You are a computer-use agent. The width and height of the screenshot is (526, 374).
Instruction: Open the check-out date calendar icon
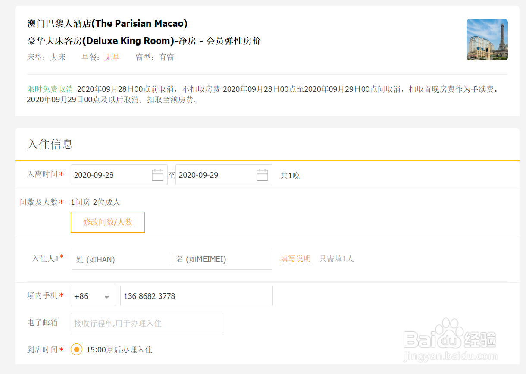click(x=263, y=175)
